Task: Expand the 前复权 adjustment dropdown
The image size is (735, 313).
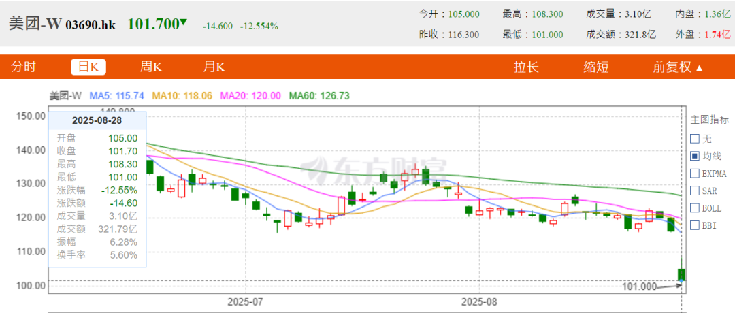Action: click(x=679, y=67)
